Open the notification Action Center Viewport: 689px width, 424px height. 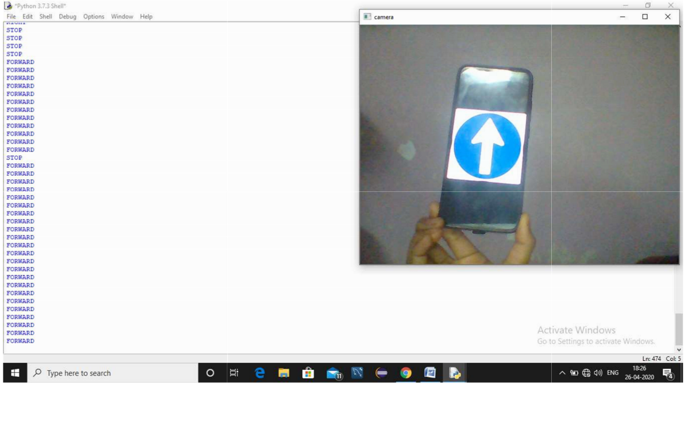668,373
